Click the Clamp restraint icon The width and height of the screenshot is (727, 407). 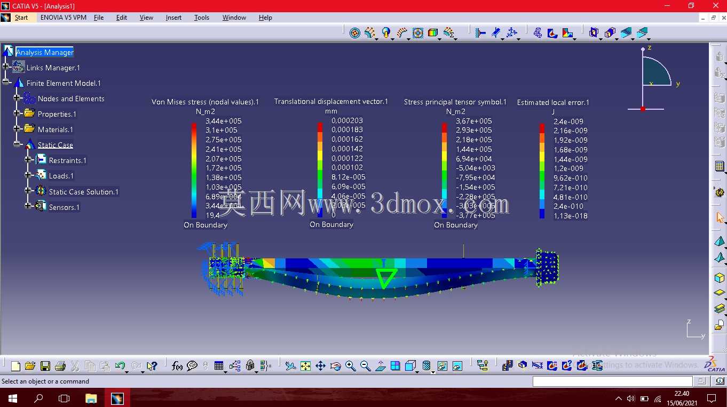pyautogui.click(x=480, y=33)
